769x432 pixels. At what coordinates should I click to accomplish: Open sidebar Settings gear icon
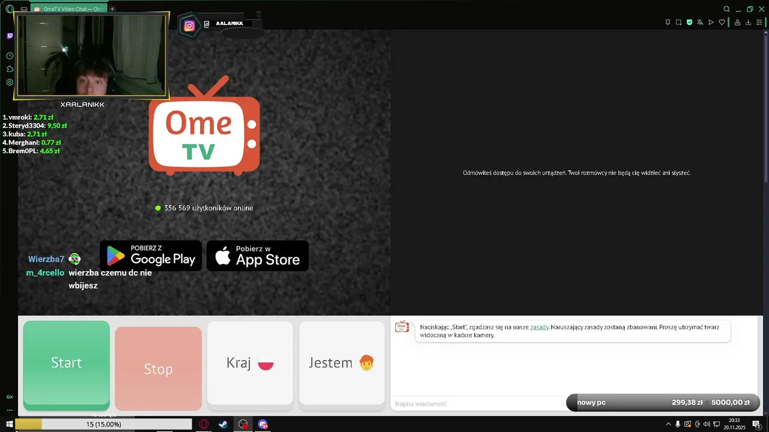click(x=10, y=82)
